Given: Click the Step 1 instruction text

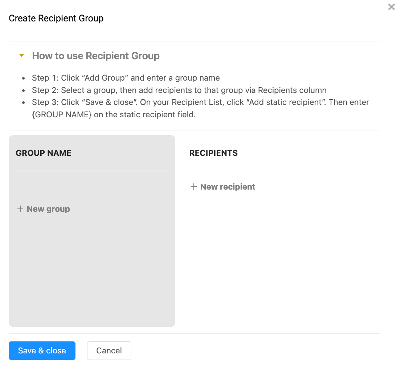Looking at the screenshot, I should click(126, 78).
